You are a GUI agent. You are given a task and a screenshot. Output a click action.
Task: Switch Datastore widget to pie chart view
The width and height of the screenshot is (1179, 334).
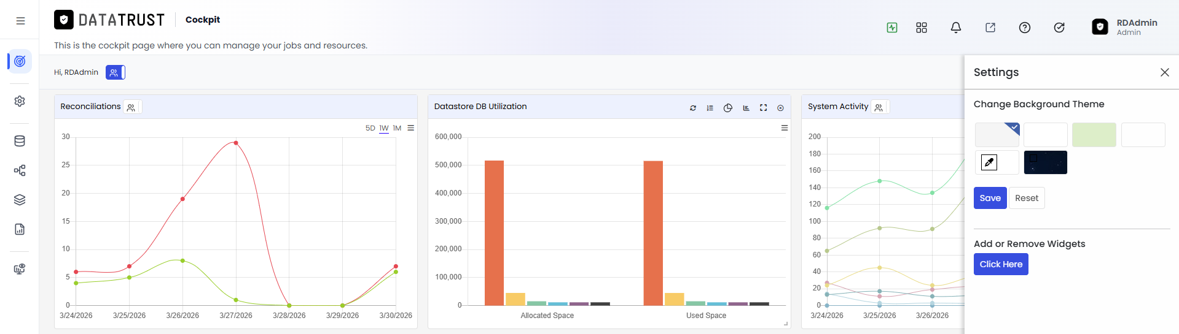[x=728, y=108]
